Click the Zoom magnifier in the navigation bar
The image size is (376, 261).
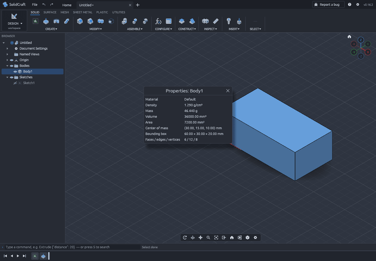[208, 238]
